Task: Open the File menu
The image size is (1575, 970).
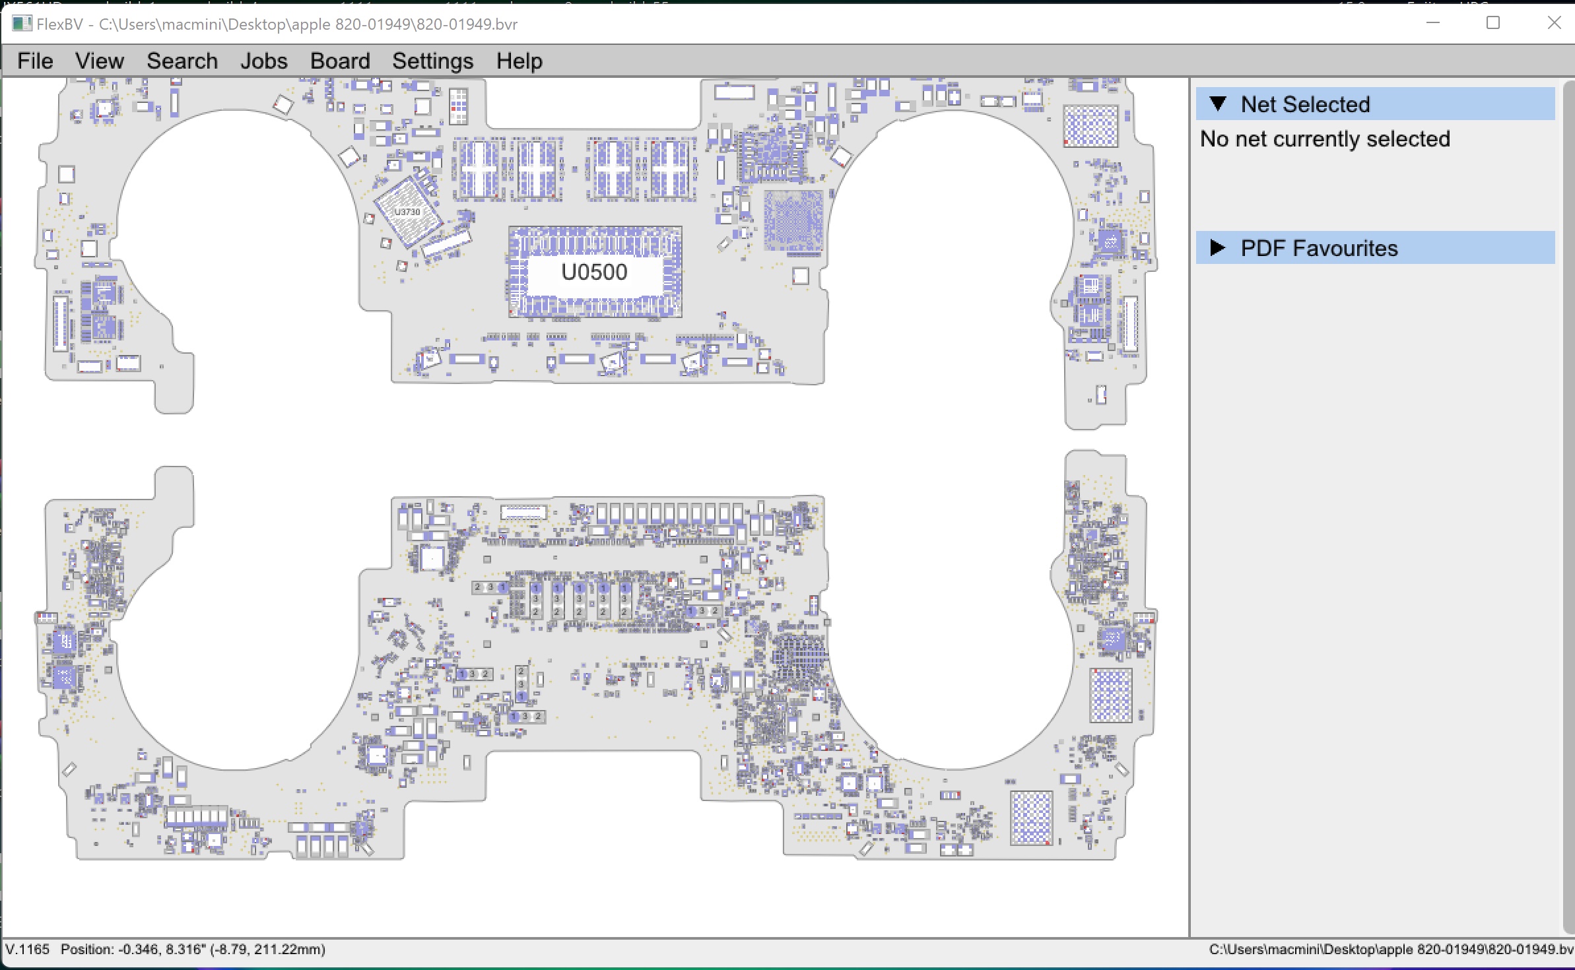Action: [x=35, y=61]
